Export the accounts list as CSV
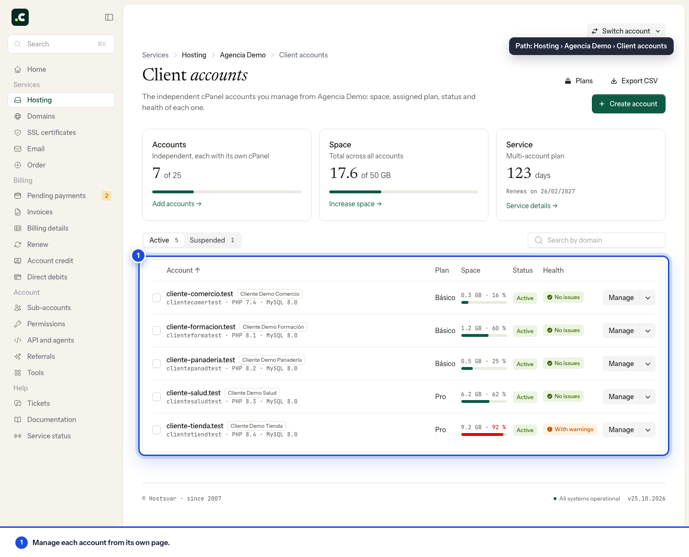Viewport: 689px width, 557px height. click(x=634, y=81)
